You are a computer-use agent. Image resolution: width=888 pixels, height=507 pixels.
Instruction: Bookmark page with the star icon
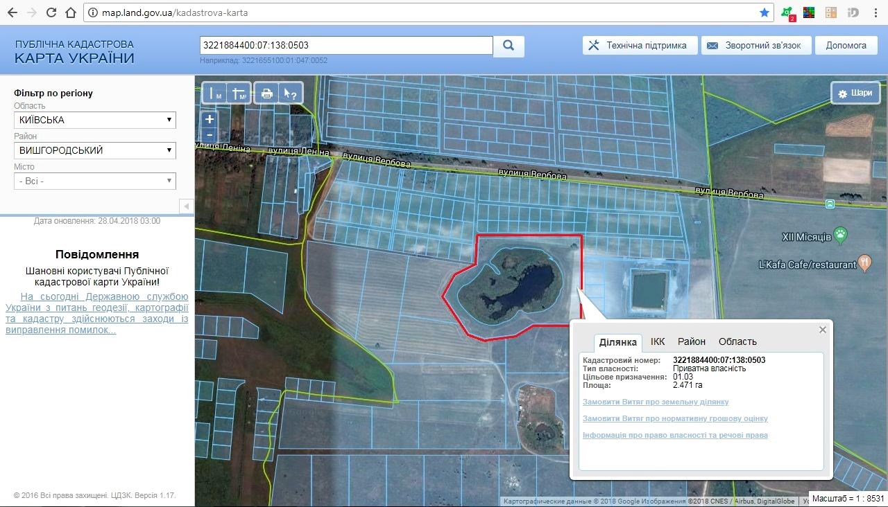point(764,12)
